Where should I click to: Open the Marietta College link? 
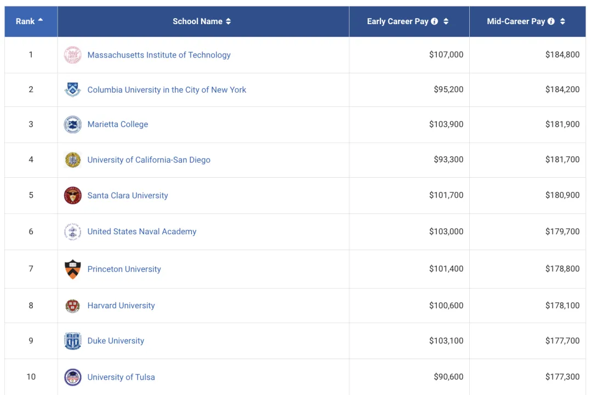click(118, 125)
